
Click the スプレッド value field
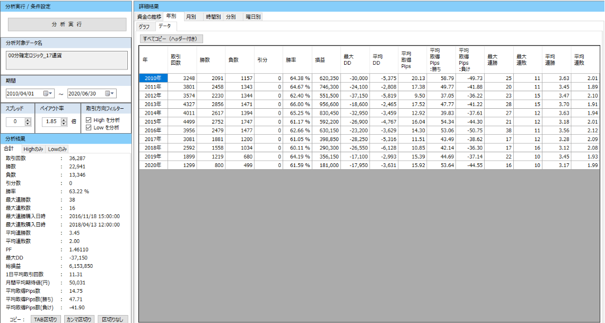click(x=15, y=121)
